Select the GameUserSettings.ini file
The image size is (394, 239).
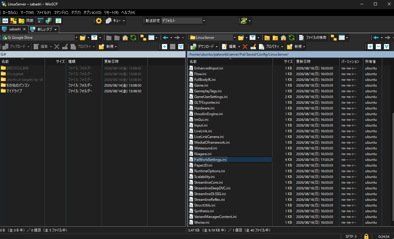(x=211, y=97)
